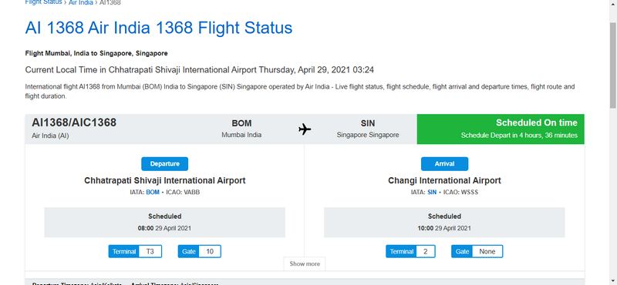Screen dimensions: 617x285
Task: Click the airplane icon between BOM and SIN
Action: click(305, 129)
